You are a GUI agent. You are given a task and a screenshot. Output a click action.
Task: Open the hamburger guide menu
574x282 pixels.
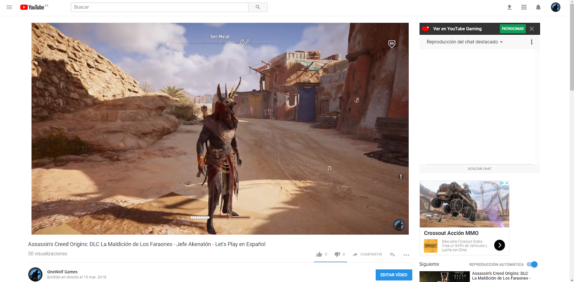point(9,7)
